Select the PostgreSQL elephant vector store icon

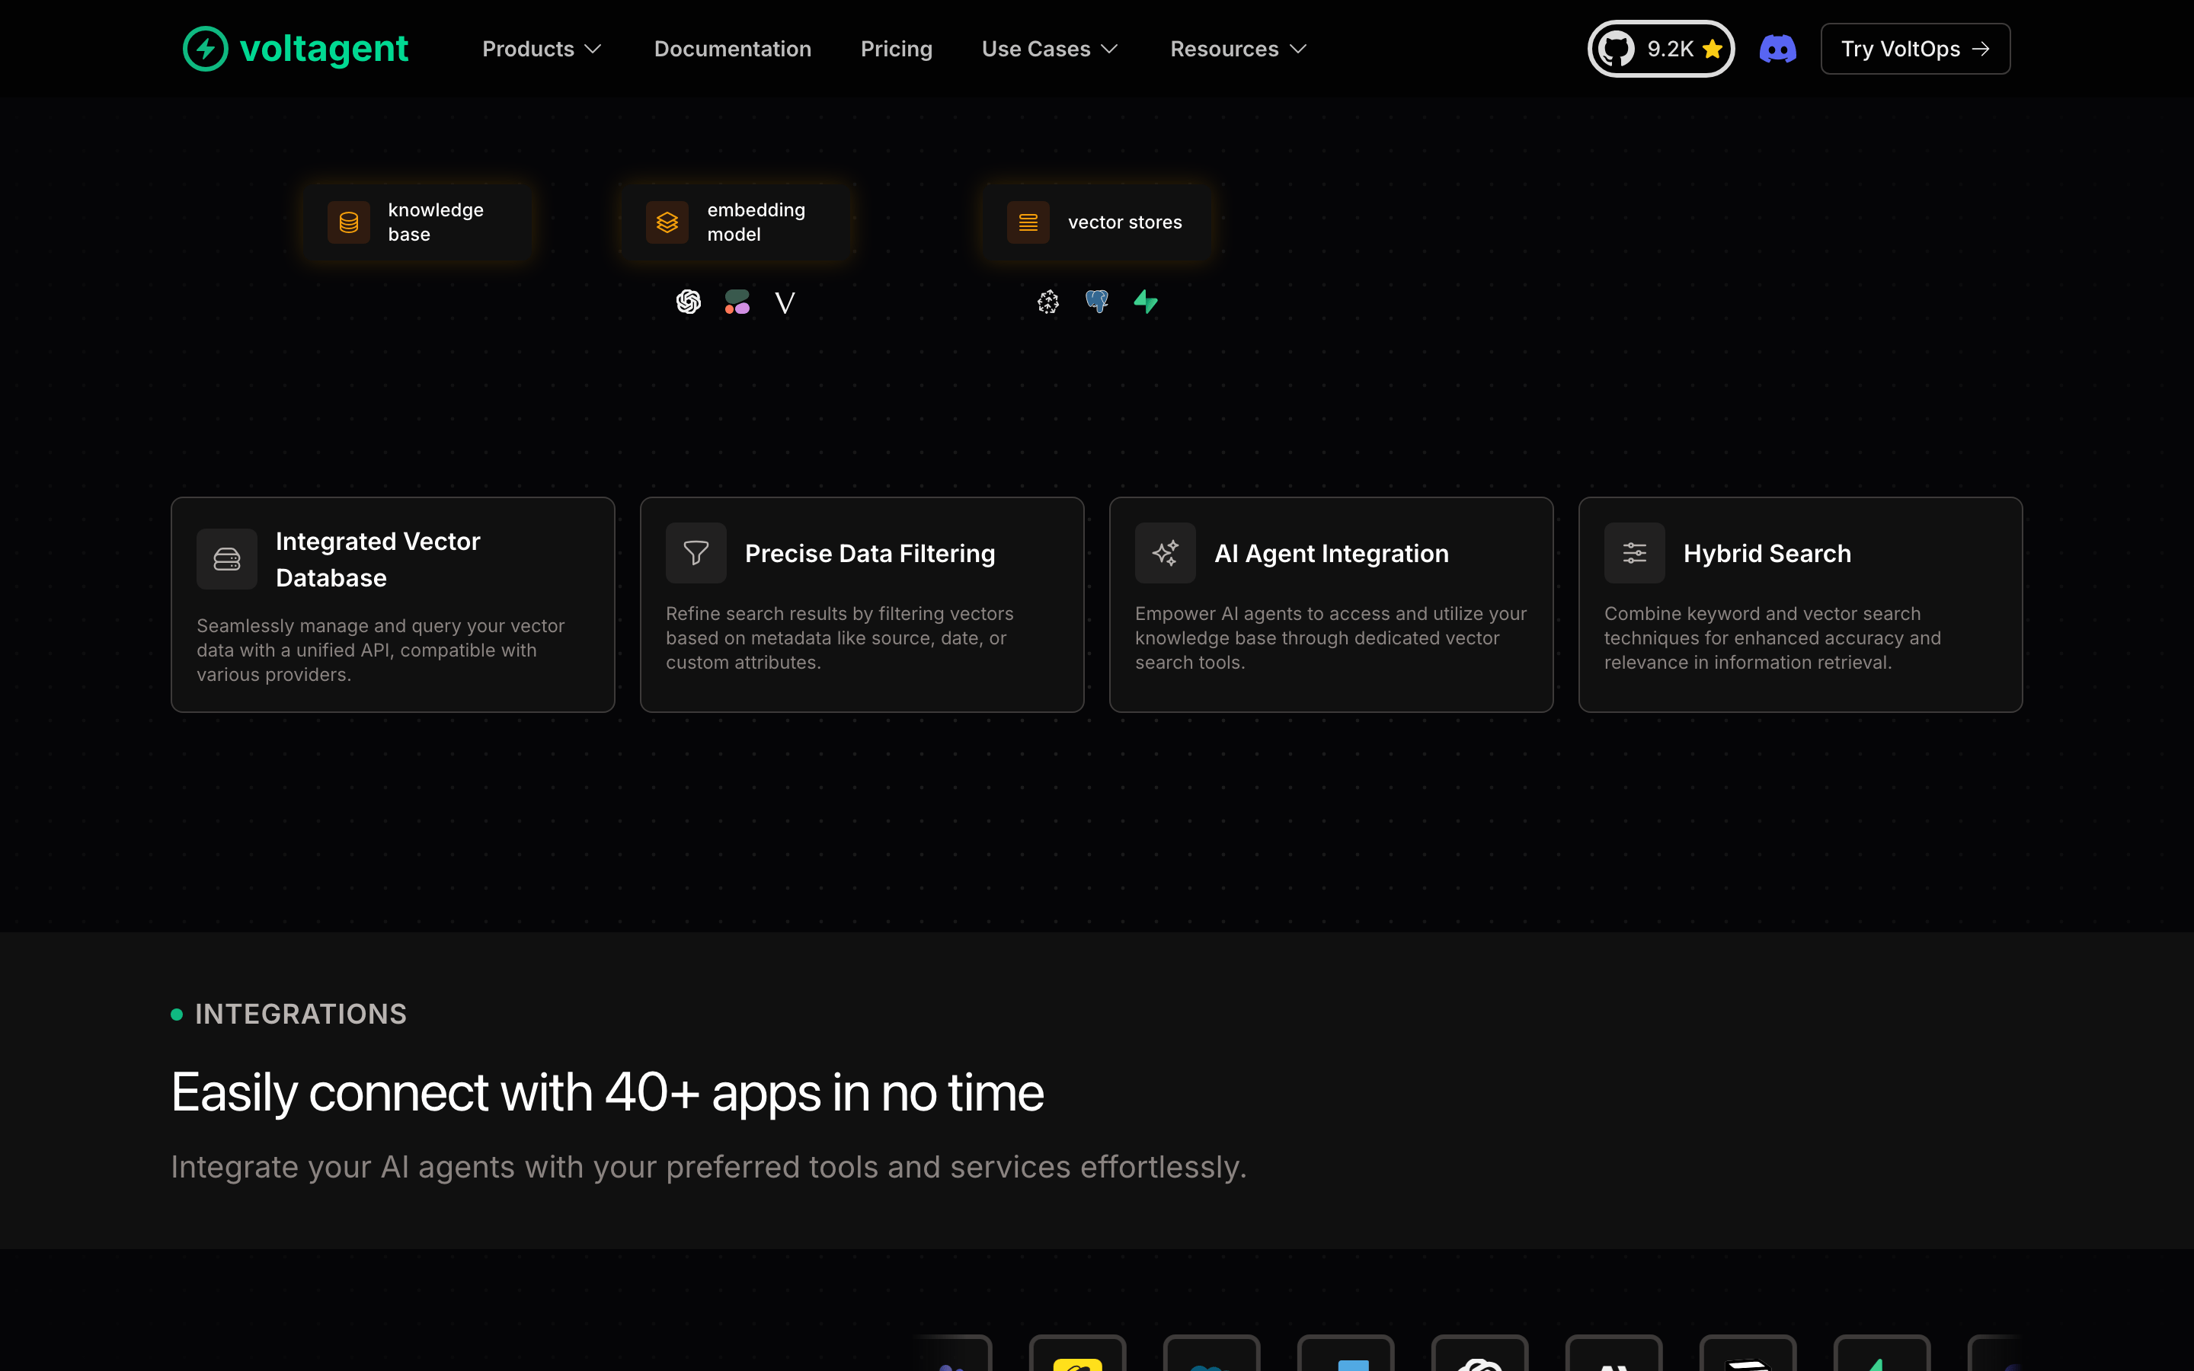1097,302
